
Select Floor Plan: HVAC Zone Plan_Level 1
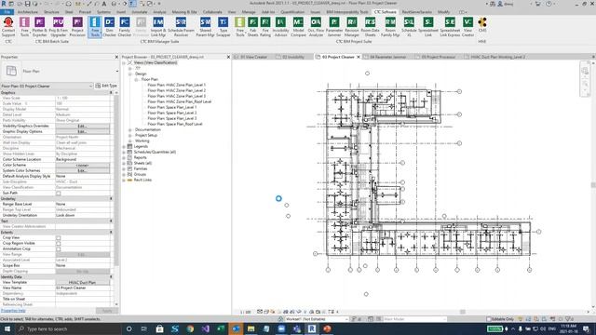pyautogui.click(x=176, y=85)
